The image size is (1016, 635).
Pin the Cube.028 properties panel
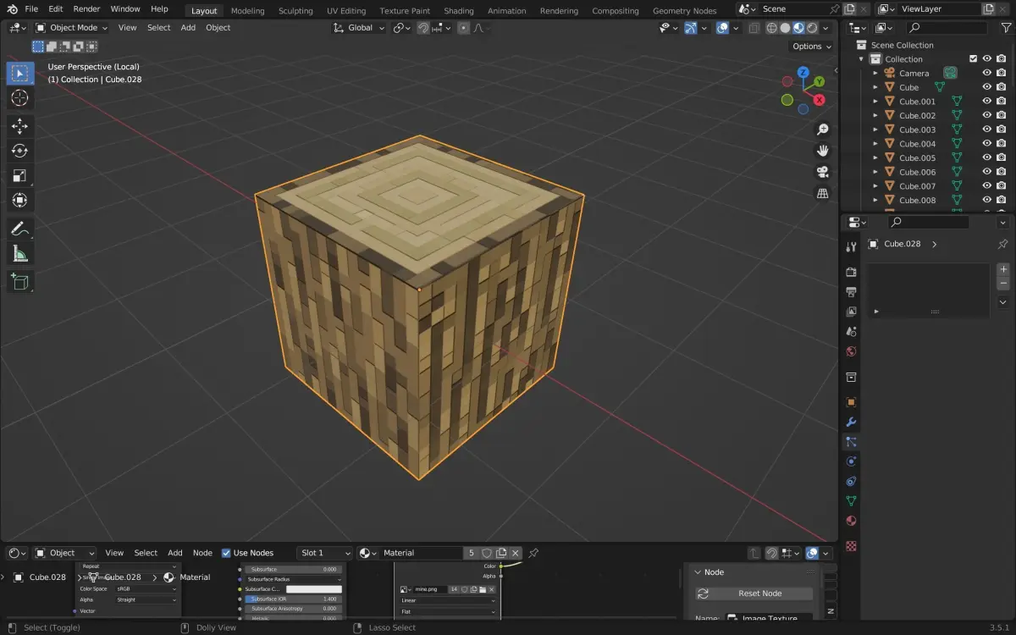1003,244
